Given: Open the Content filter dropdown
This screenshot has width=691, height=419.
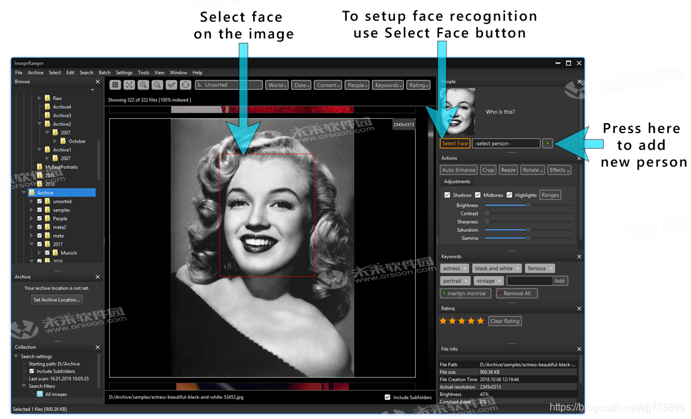Looking at the screenshot, I should coord(328,85).
